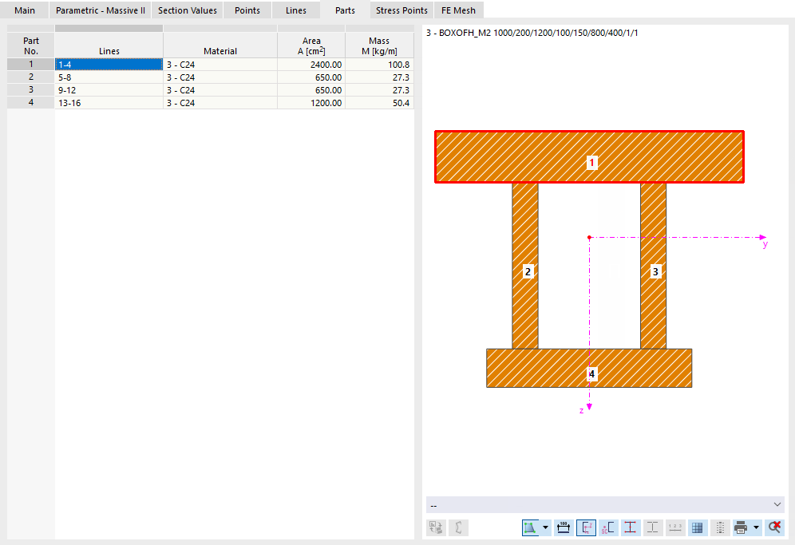Toggle the grid table icon
Viewport: 795px width, 545px height.
point(697,527)
